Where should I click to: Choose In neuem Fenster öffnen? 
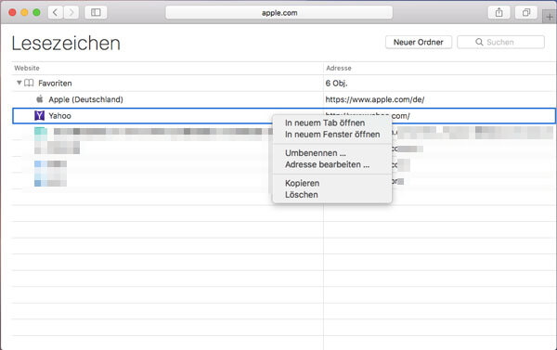tap(332, 135)
